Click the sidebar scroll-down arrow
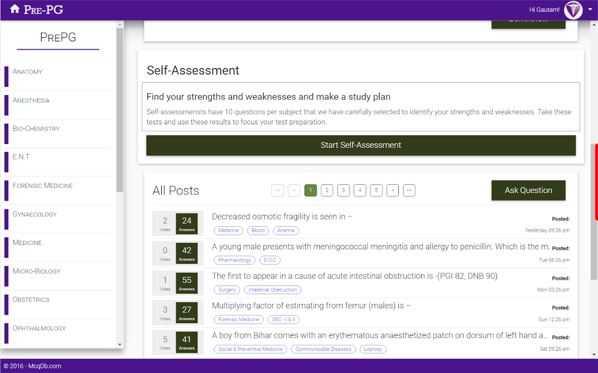 click(x=120, y=344)
